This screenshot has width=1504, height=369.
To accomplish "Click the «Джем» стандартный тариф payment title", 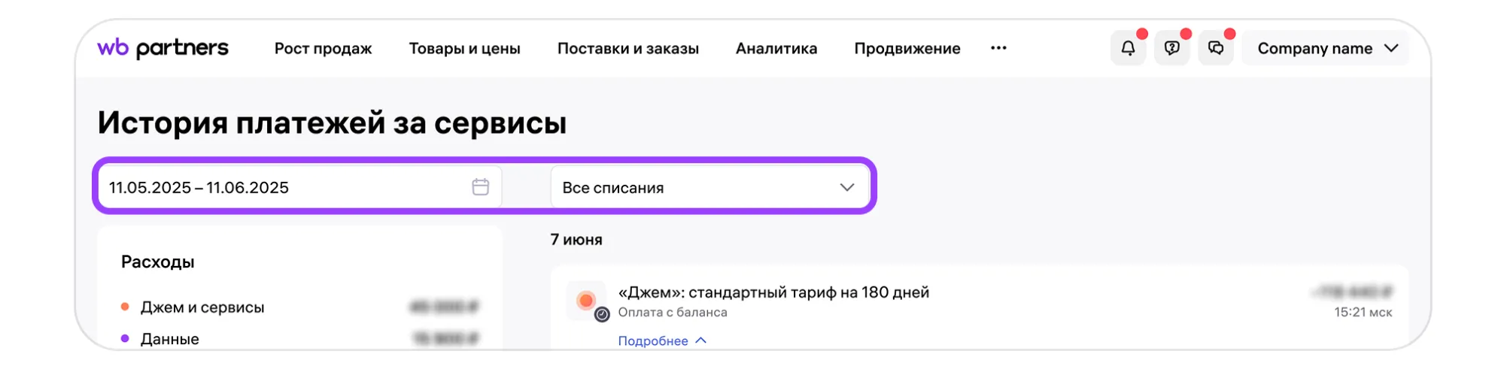I will pos(773,292).
